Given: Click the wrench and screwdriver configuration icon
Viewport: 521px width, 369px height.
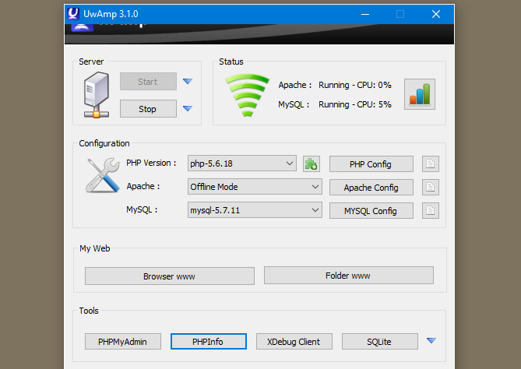Looking at the screenshot, I should [103, 175].
